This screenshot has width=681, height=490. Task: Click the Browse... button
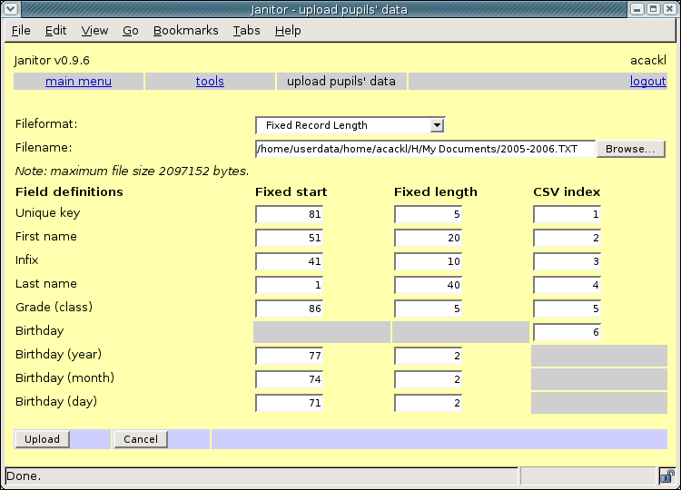click(x=630, y=149)
